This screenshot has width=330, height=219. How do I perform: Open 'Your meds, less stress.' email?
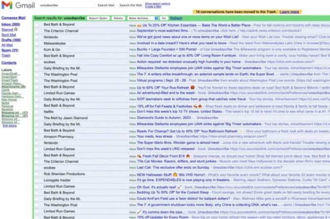(x=155, y=137)
